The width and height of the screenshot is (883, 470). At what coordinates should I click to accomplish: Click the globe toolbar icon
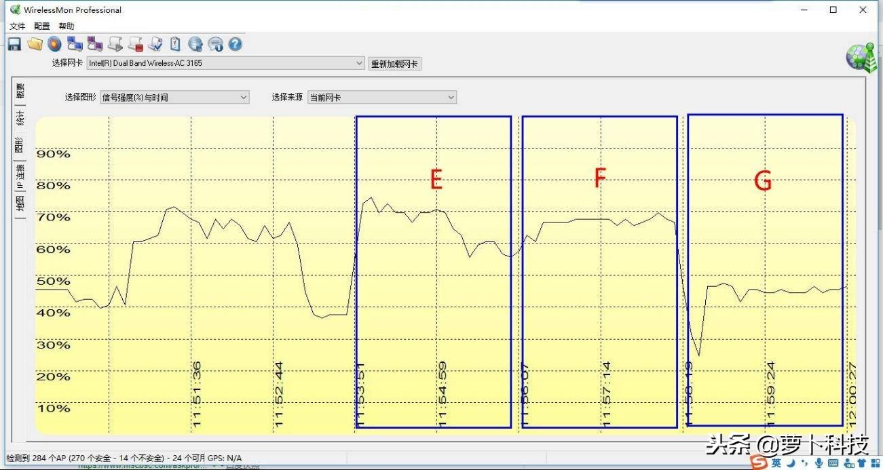(x=195, y=45)
